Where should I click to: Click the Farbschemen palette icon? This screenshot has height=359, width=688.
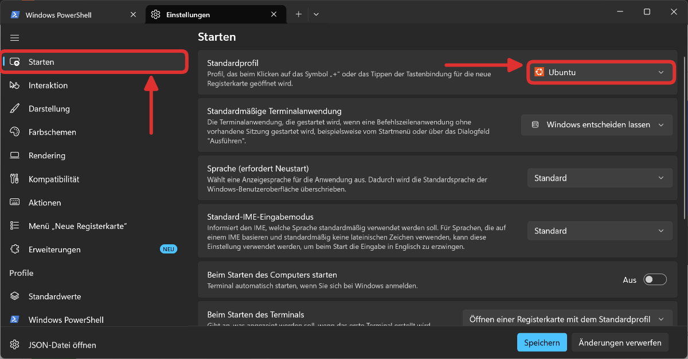click(15, 132)
